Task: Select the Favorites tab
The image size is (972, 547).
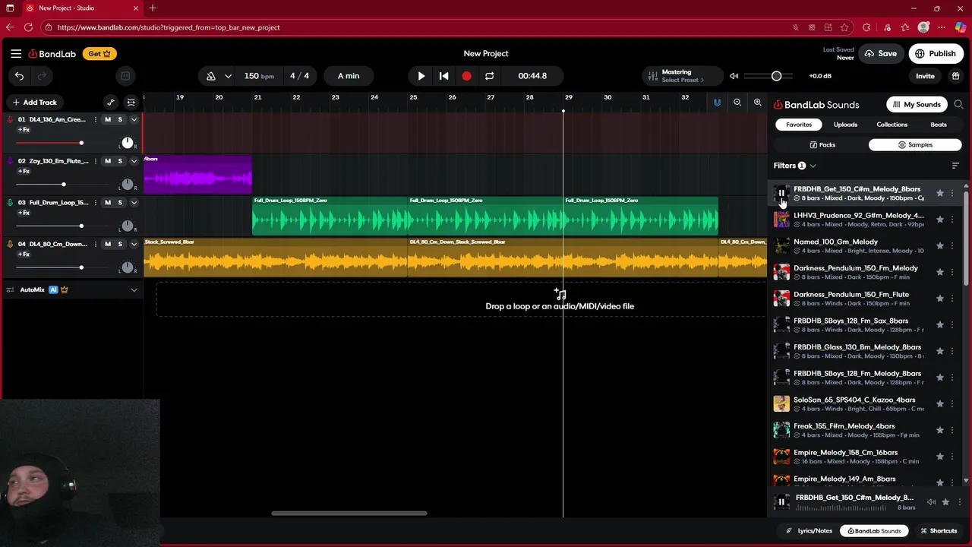Action: click(x=799, y=125)
